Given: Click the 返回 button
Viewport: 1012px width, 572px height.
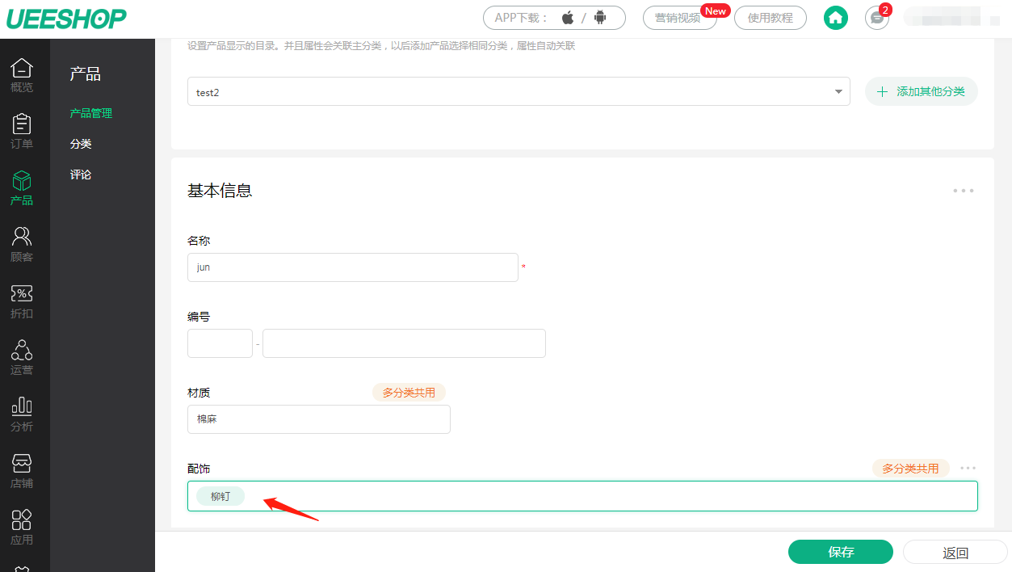Looking at the screenshot, I should pos(955,553).
